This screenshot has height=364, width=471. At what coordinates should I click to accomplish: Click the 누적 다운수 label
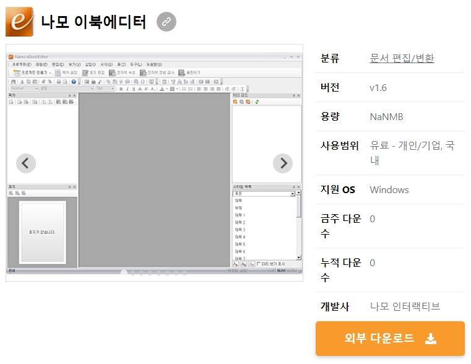tap(340, 270)
